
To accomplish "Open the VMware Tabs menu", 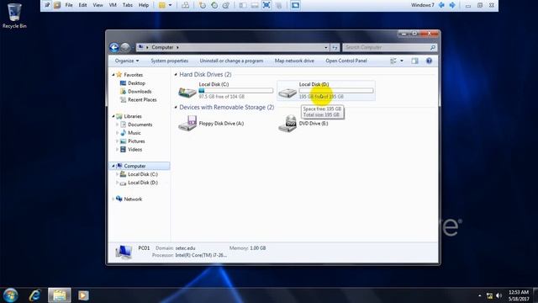I will pyautogui.click(x=128, y=5).
